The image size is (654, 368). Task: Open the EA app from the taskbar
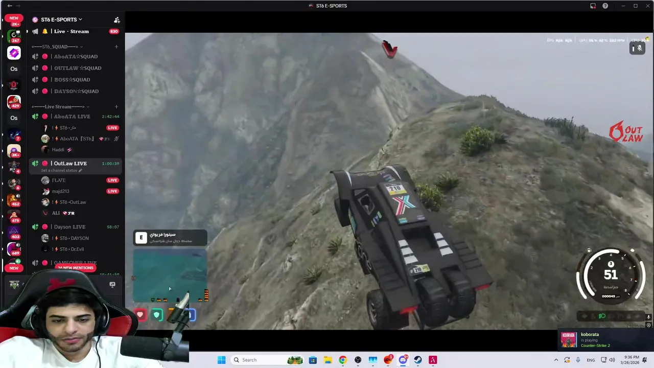pyautogui.click(x=388, y=360)
